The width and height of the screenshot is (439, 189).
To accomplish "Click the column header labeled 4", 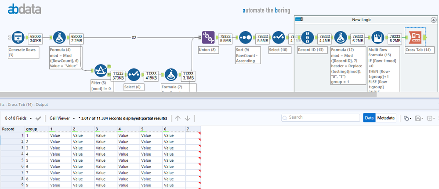I will click(128, 129).
